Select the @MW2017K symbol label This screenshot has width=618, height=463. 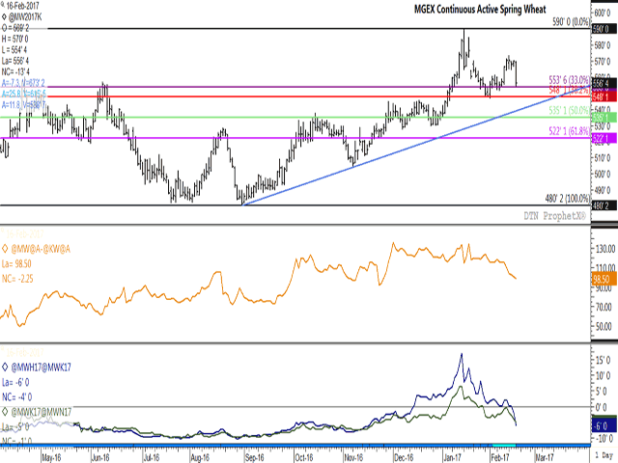pyautogui.click(x=31, y=16)
